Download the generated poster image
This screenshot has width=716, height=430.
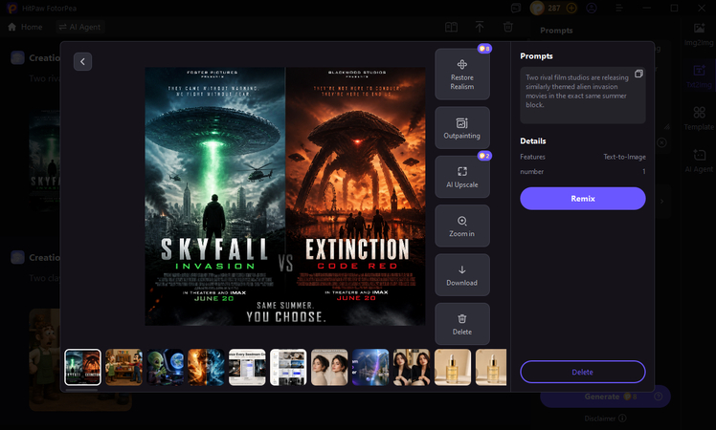coord(462,275)
